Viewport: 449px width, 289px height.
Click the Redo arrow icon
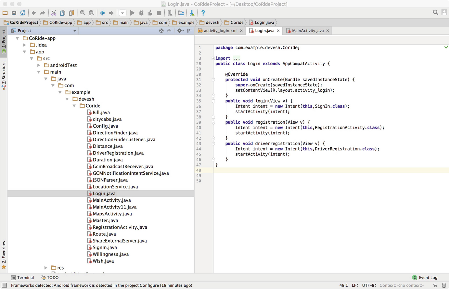click(x=43, y=13)
